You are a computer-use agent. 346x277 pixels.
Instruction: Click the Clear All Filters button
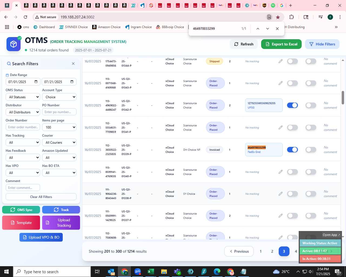click(x=41, y=197)
